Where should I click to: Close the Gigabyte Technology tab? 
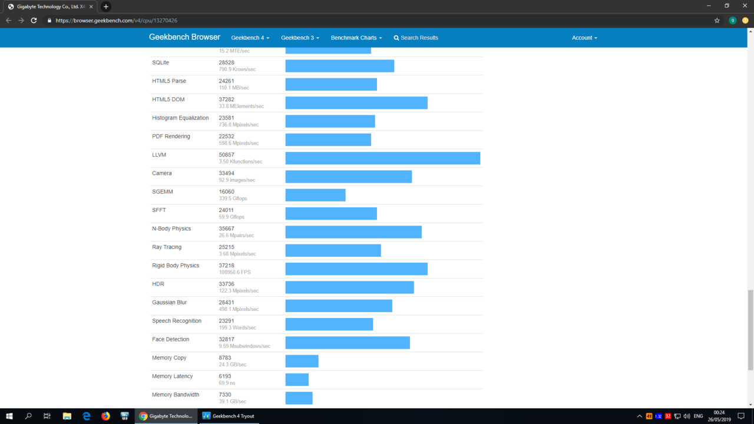tap(91, 6)
